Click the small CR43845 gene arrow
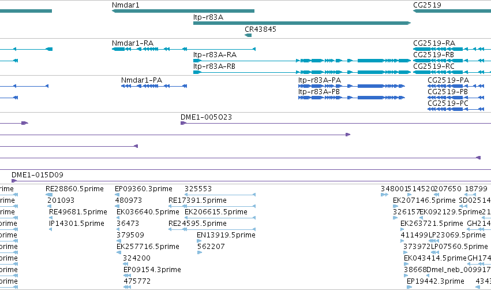 248,35
